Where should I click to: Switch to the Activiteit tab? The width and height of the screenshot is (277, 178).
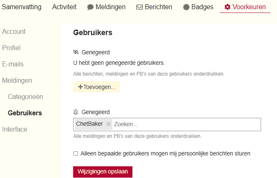tap(64, 7)
